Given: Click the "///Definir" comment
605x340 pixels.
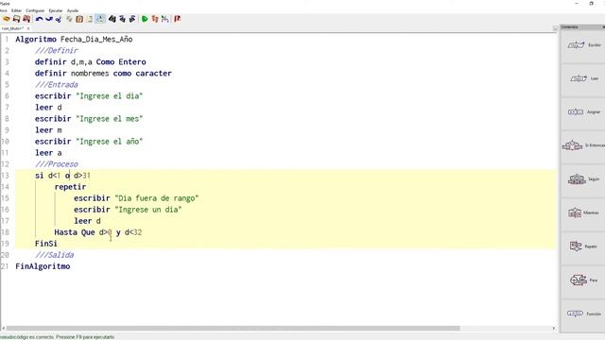Looking at the screenshot, I should pyautogui.click(x=57, y=50).
